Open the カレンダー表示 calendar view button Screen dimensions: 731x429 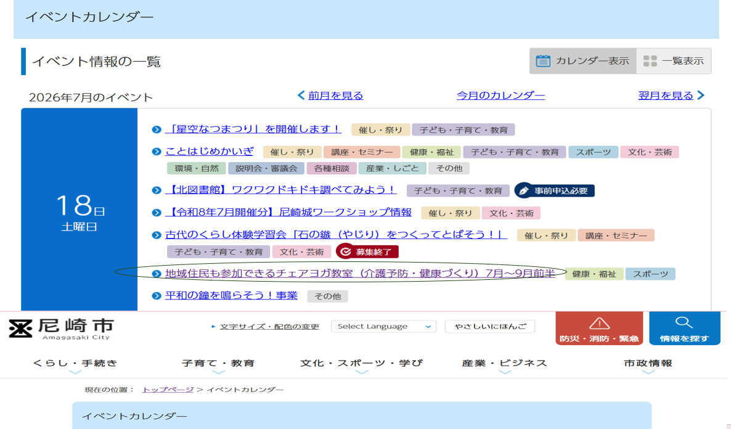582,61
